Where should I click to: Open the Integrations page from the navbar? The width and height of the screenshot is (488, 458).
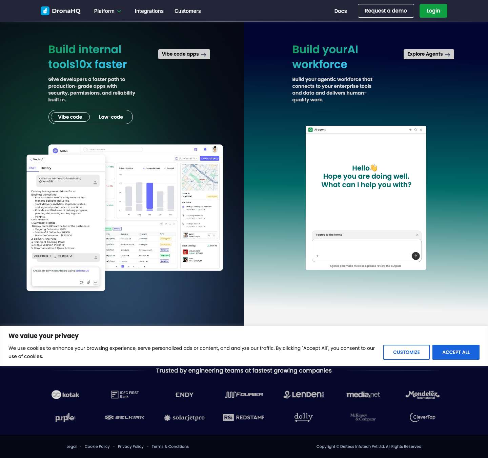149,11
